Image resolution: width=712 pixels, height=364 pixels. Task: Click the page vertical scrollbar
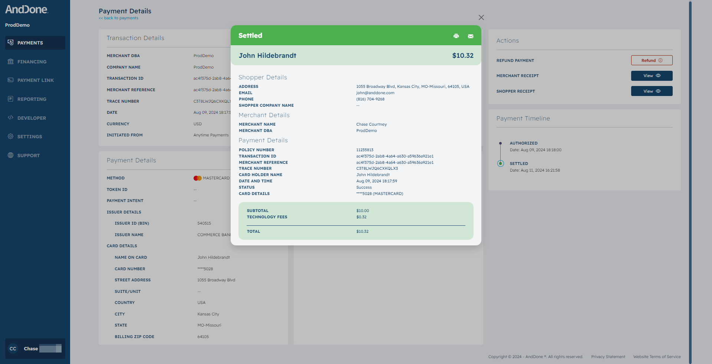690,182
